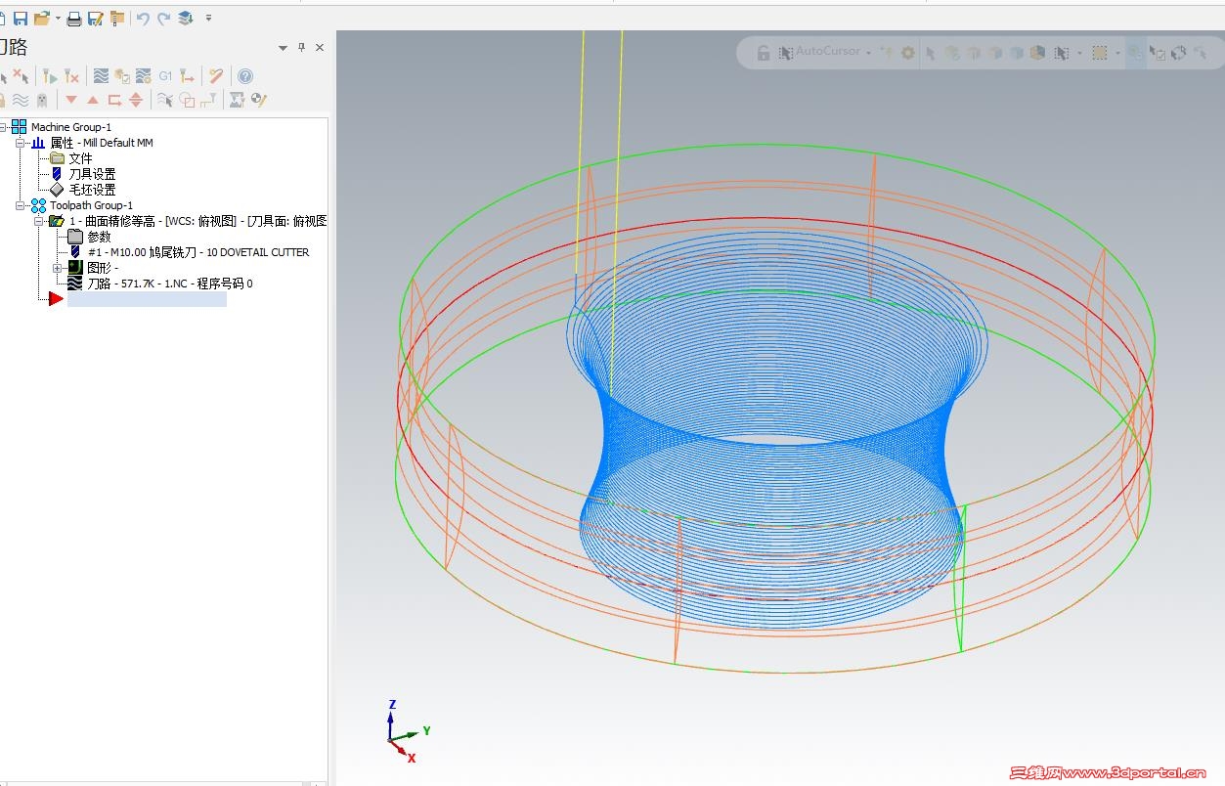The height and width of the screenshot is (786, 1225).
Task: Click the AutoCursor button
Action: (x=819, y=52)
